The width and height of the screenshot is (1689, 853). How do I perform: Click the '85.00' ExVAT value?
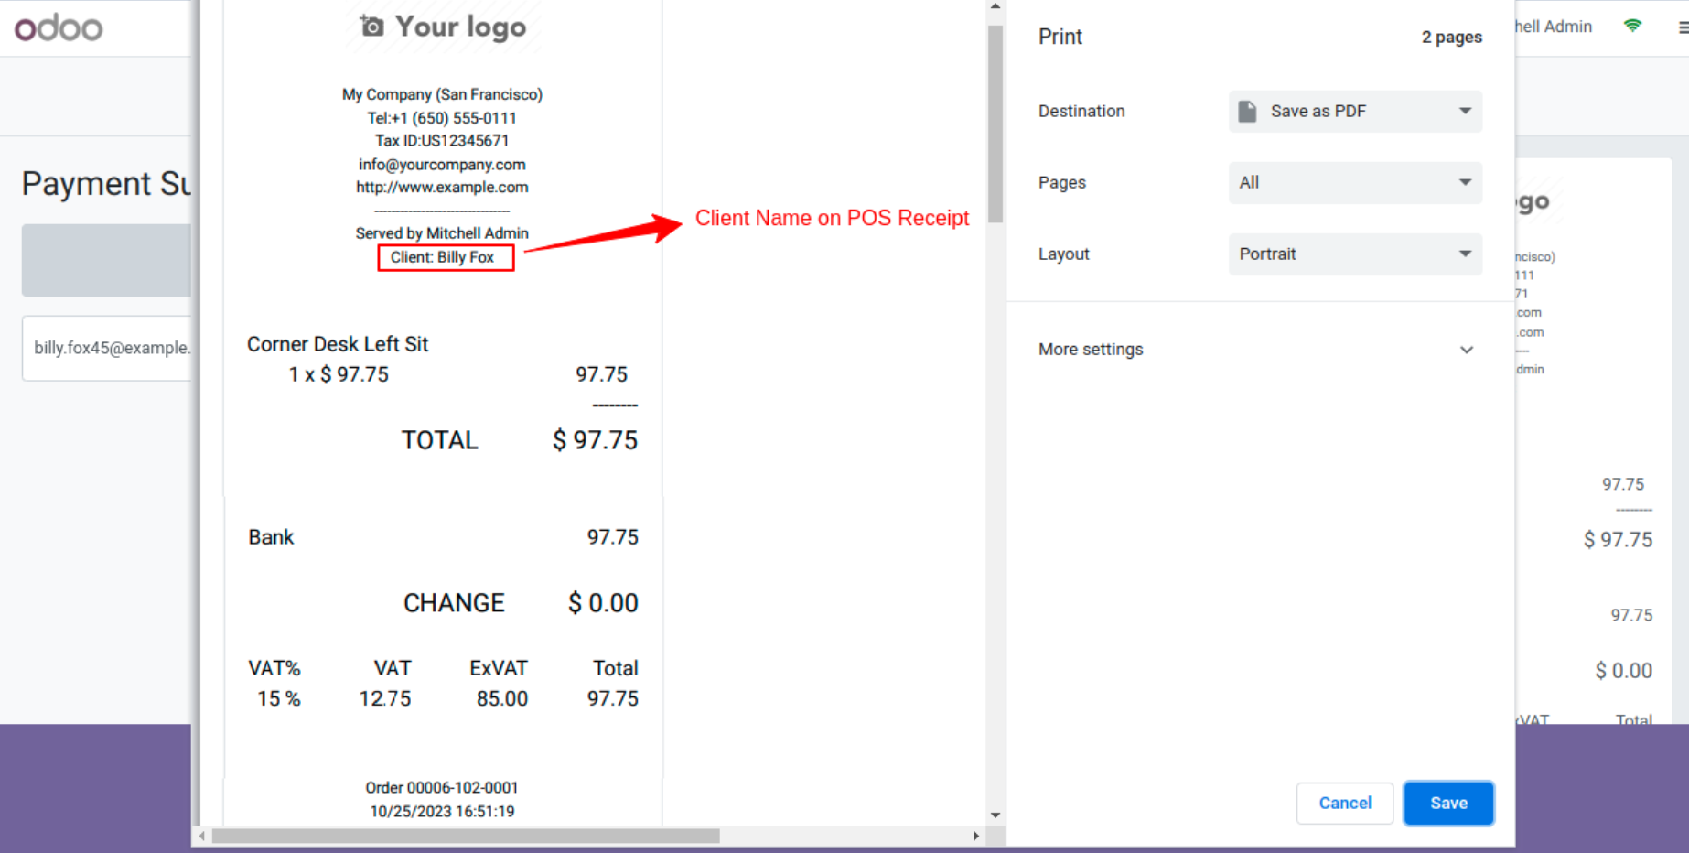click(501, 699)
